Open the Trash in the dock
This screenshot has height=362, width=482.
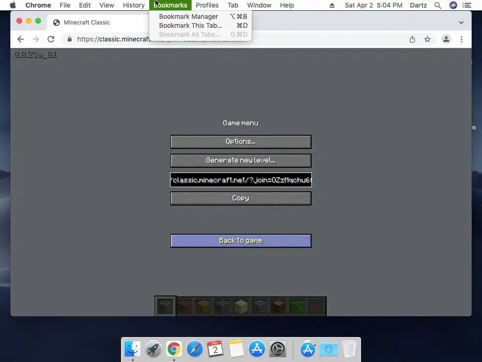349,349
